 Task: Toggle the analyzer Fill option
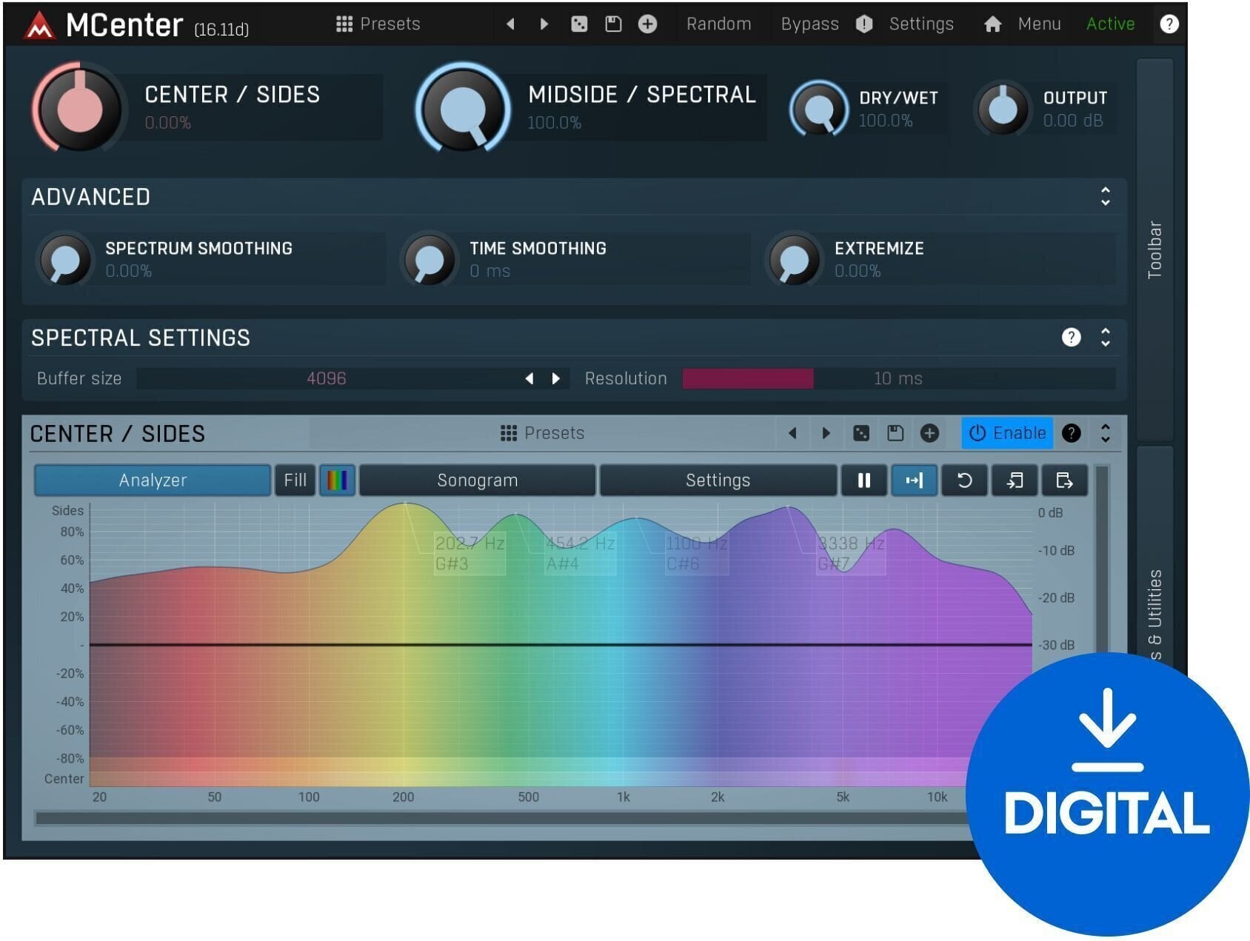[x=295, y=480]
